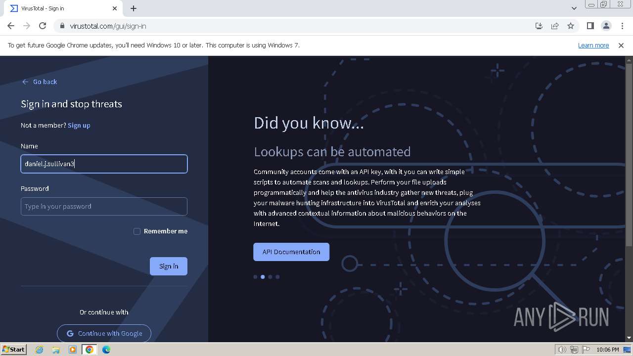Bookmark this page with star icon

pyautogui.click(x=571, y=26)
